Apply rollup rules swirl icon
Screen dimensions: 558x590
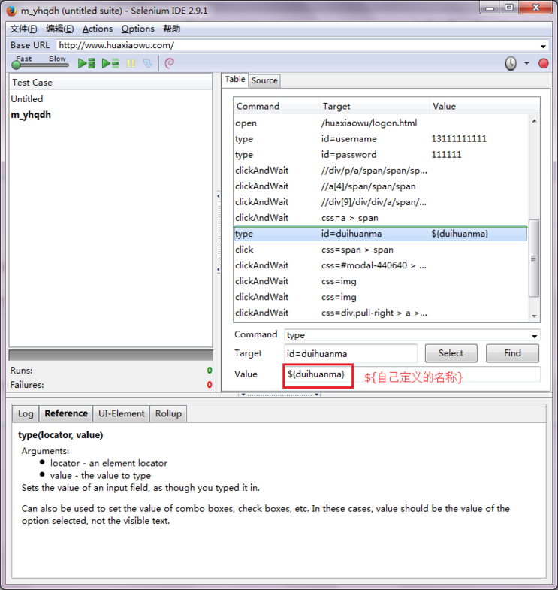(170, 63)
